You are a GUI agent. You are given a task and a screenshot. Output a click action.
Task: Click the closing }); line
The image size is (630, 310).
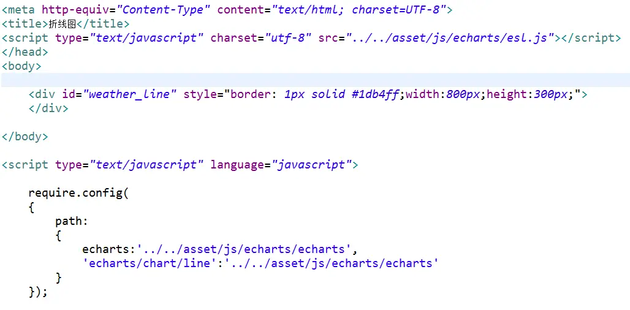click(38, 292)
